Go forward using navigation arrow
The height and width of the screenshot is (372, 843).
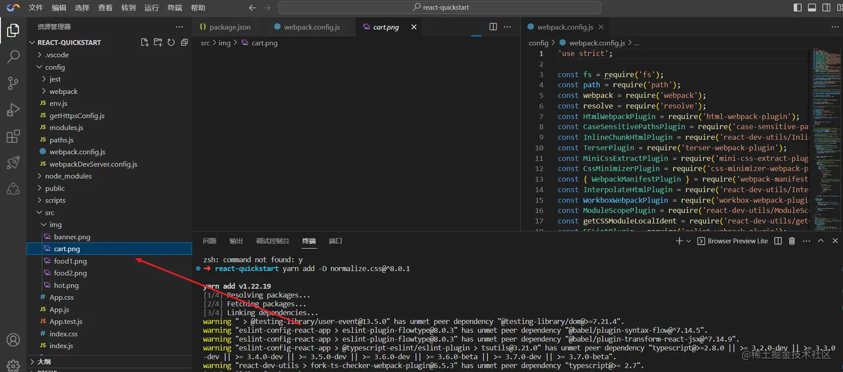coord(267,8)
